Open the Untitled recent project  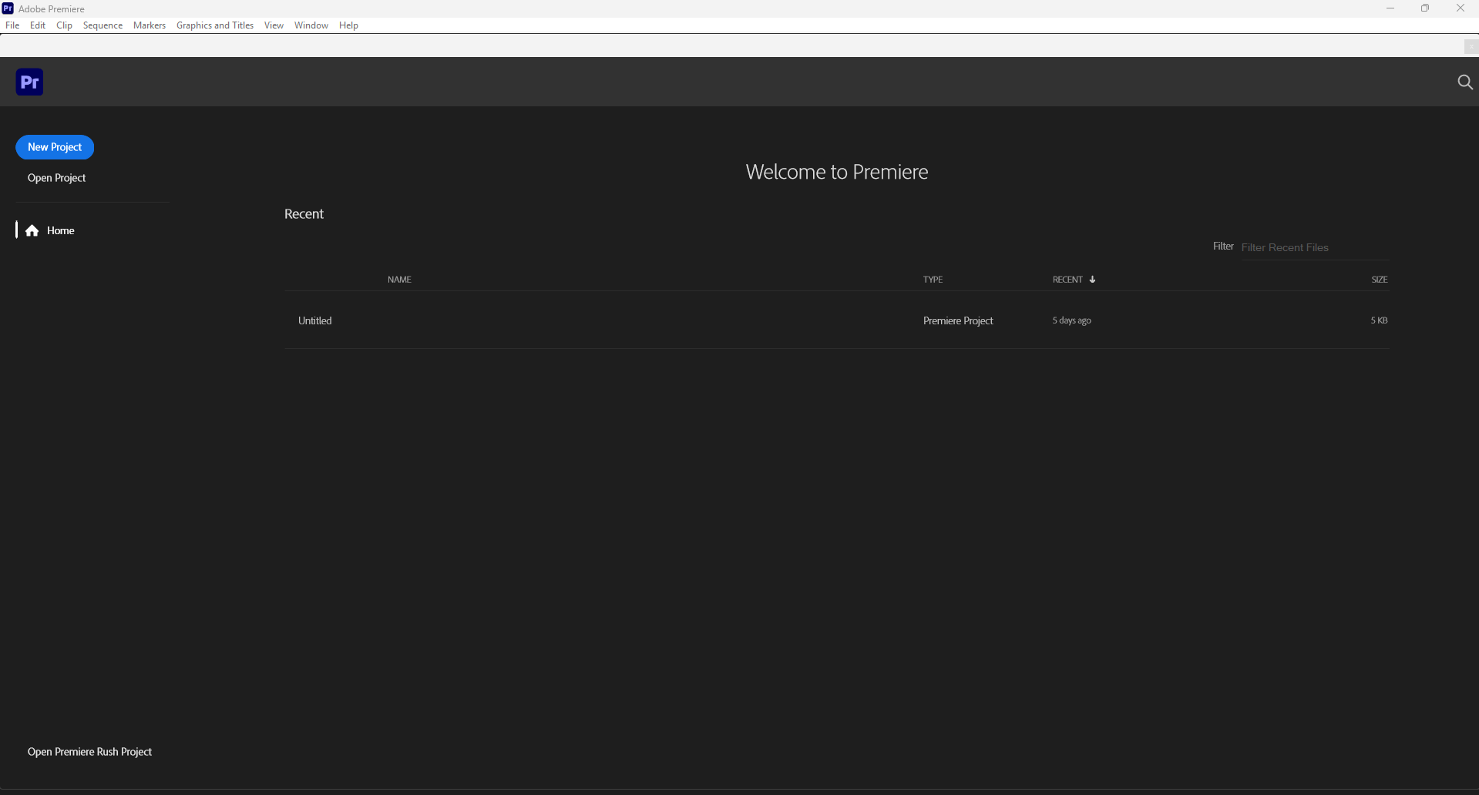837,320
